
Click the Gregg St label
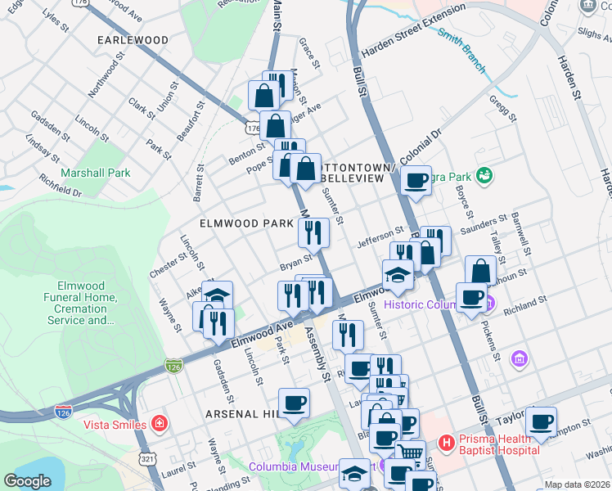(x=503, y=109)
